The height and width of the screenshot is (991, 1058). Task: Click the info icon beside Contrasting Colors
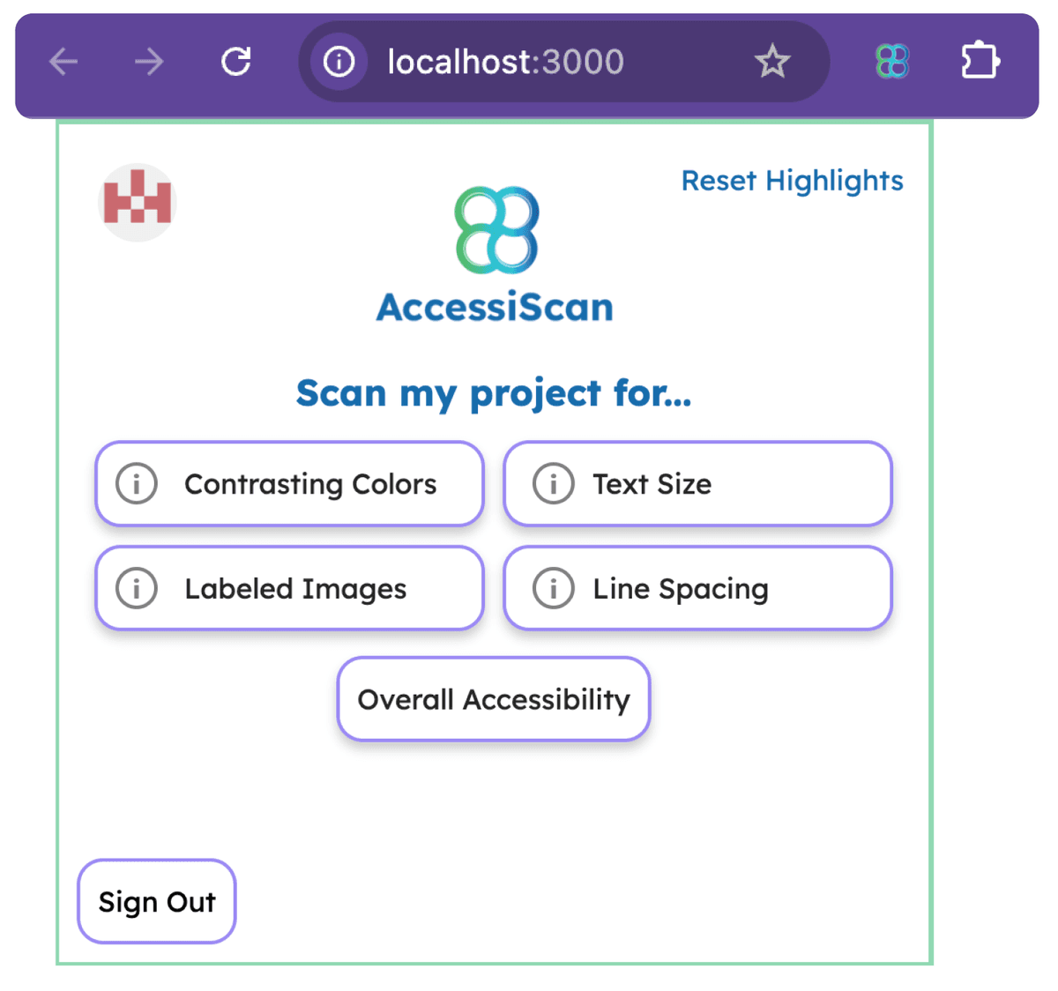tap(137, 483)
